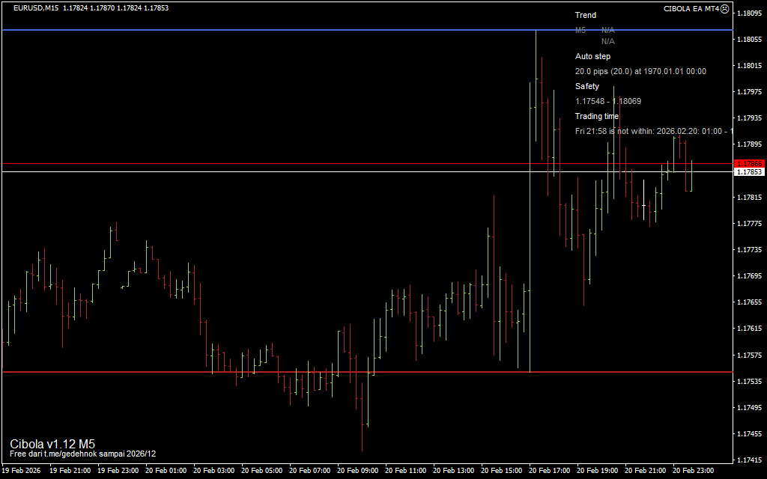Click the Trading time heading

[x=597, y=116]
